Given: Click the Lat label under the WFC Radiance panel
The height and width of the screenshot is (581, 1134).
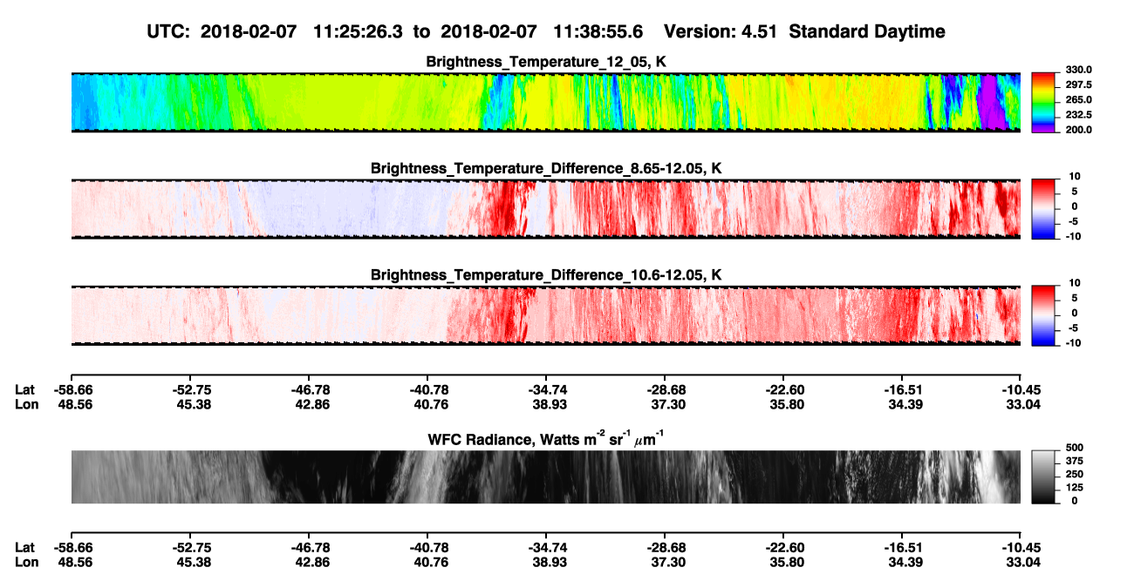Looking at the screenshot, I should coord(24,547).
